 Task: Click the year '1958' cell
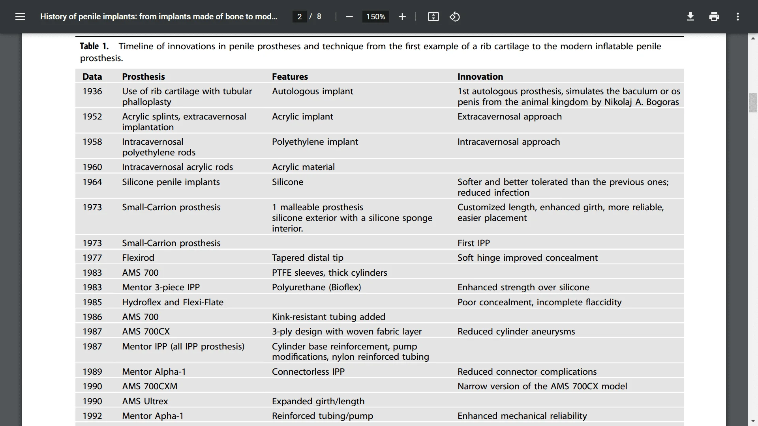(x=92, y=142)
